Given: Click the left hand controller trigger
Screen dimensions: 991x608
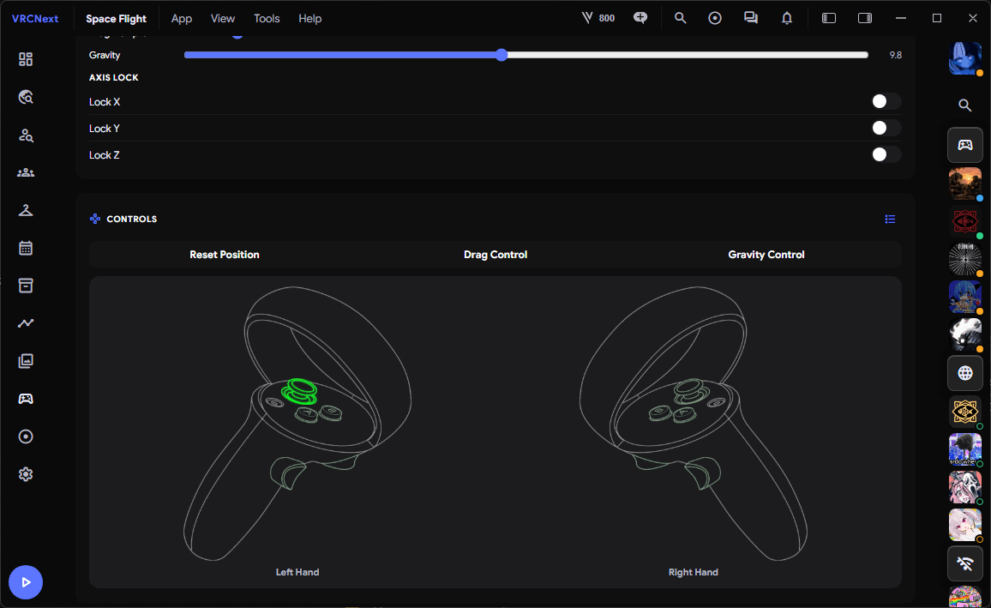Looking at the screenshot, I should tap(287, 473).
